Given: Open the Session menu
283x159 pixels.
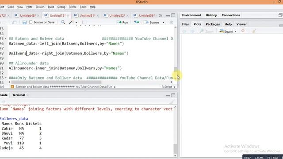Looking at the screenshot, I should (x=40, y=7).
